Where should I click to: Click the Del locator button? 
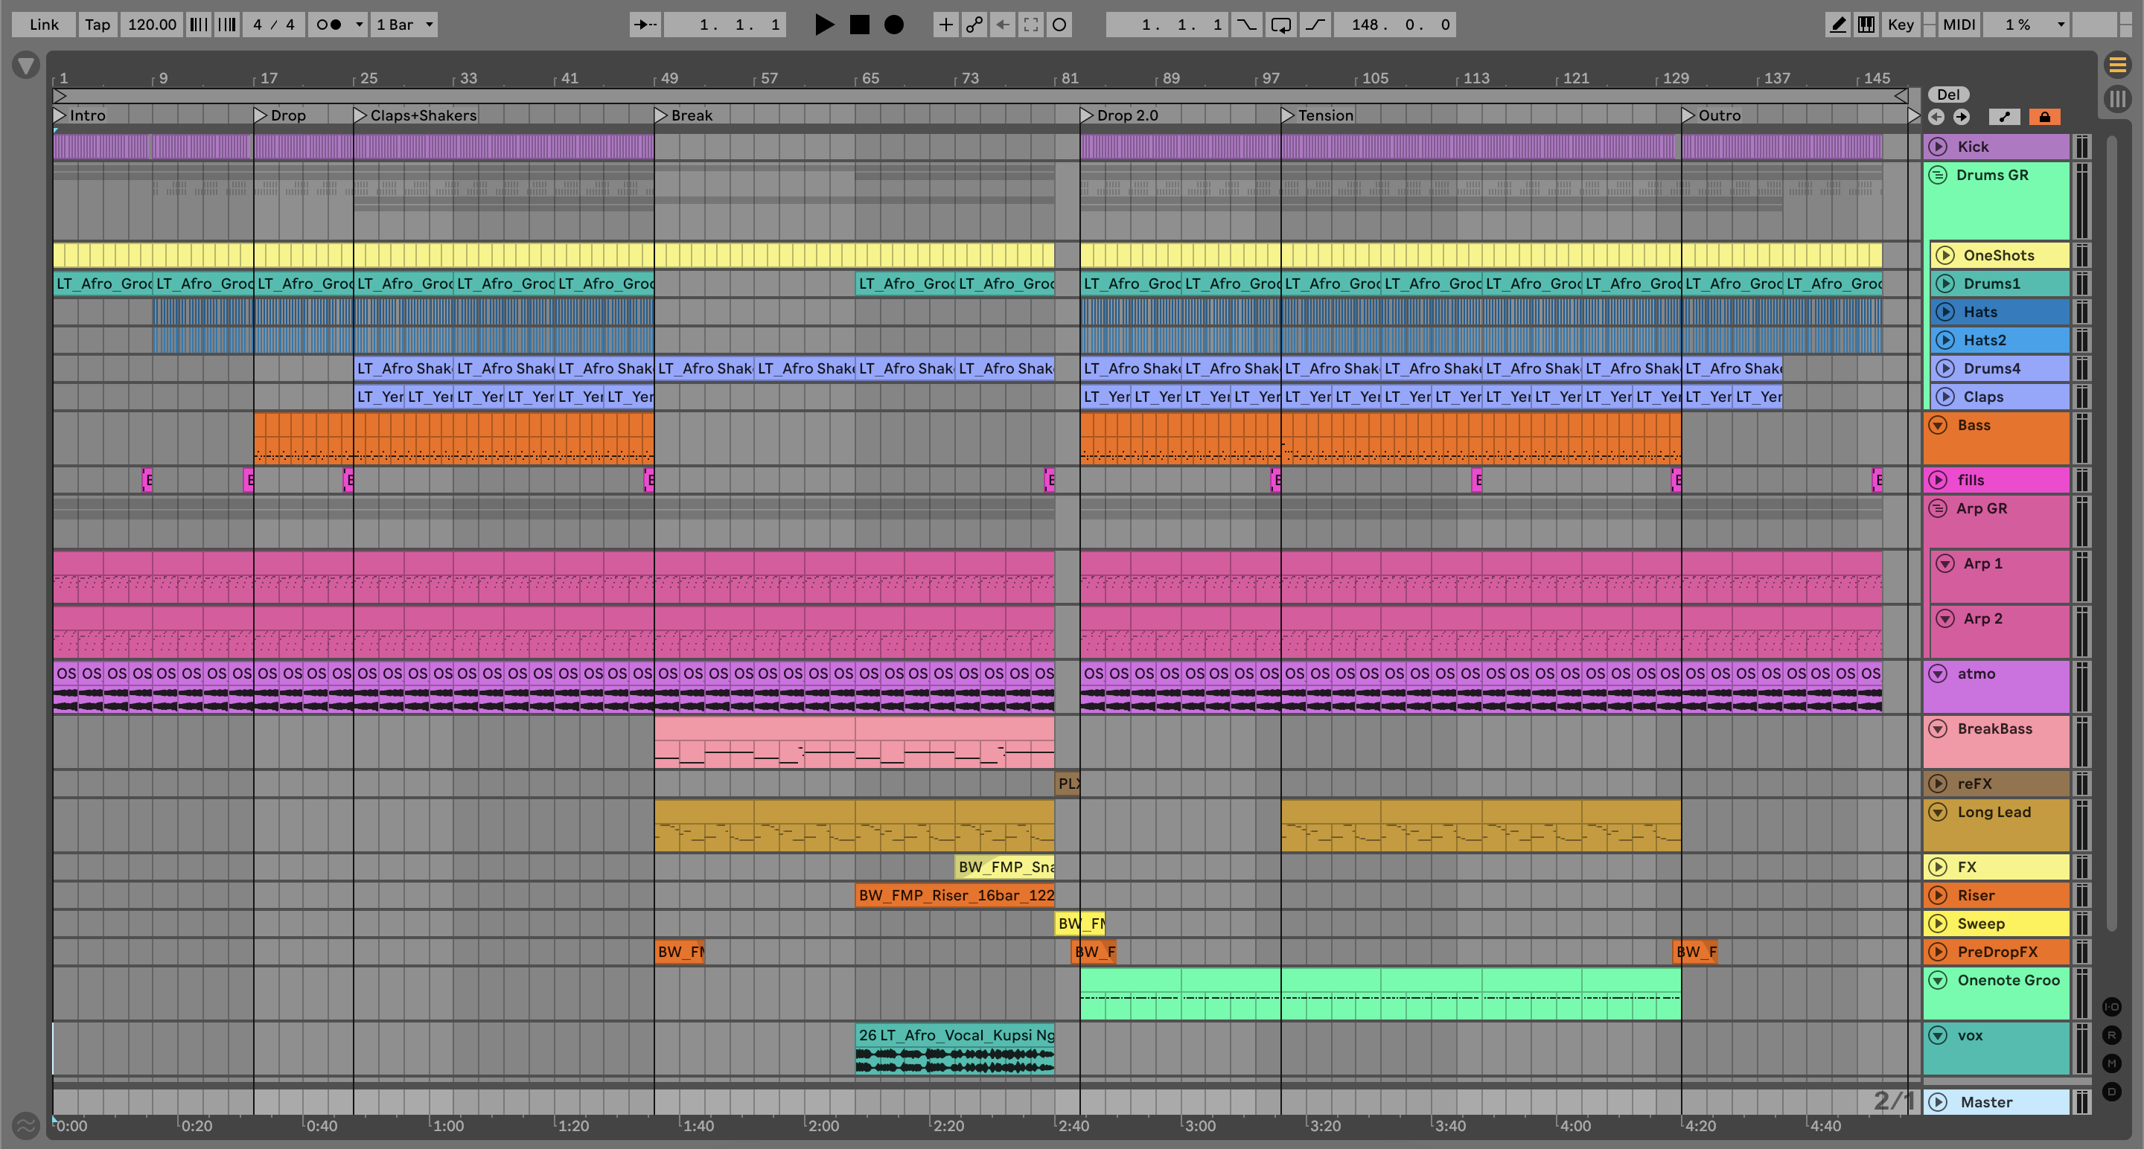click(1948, 94)
